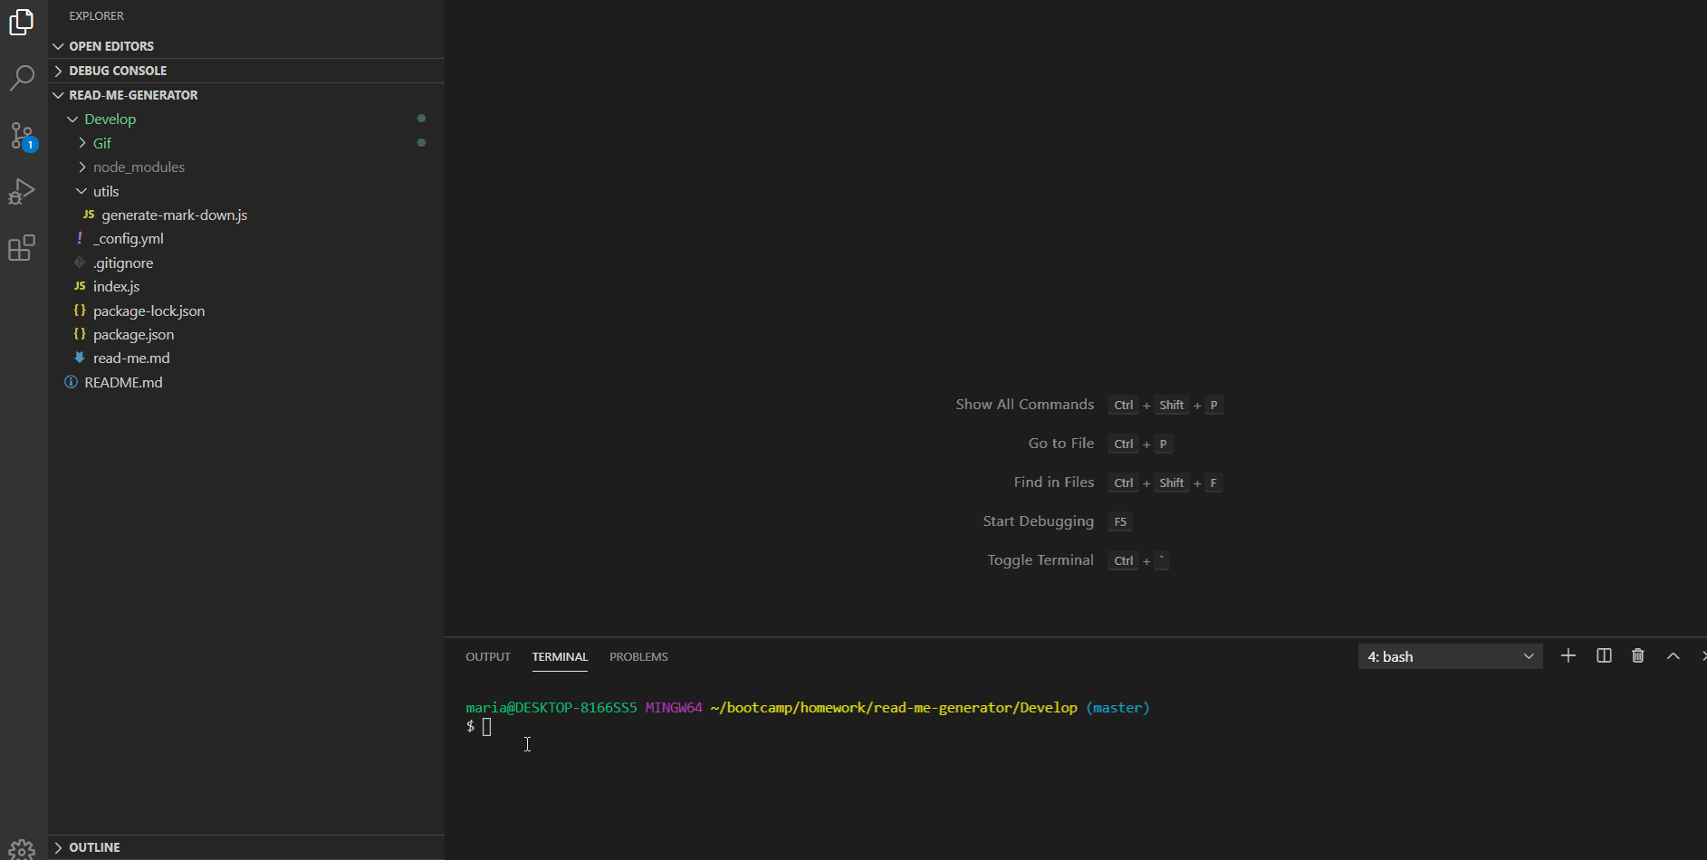This screenshot has height=860, width=1707.
Task: Open the README.md file
Action: point(246,382)
